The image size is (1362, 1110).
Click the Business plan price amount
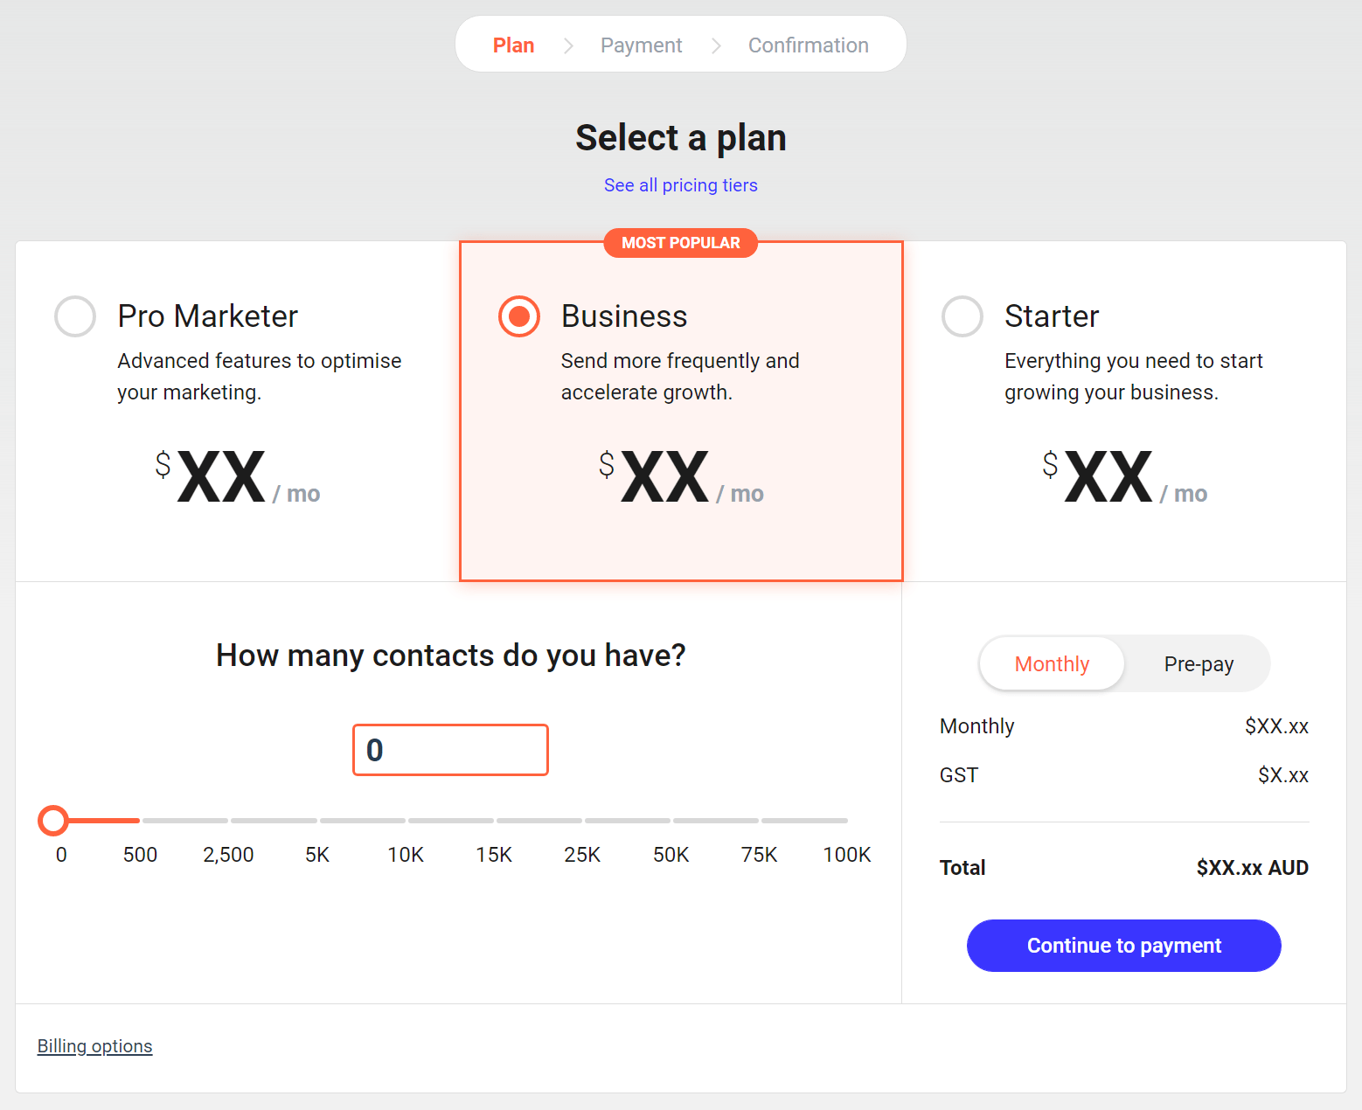(664, 476)
